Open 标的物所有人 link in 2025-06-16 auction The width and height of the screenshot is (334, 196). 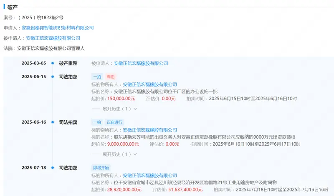tap(150, 130)
